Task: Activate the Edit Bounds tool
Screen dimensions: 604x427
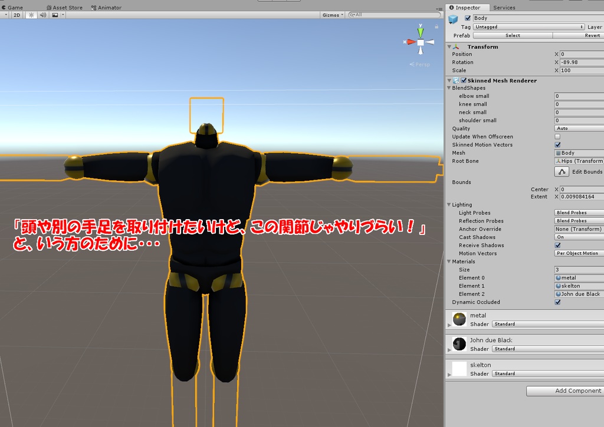Action: click(562, 171)
